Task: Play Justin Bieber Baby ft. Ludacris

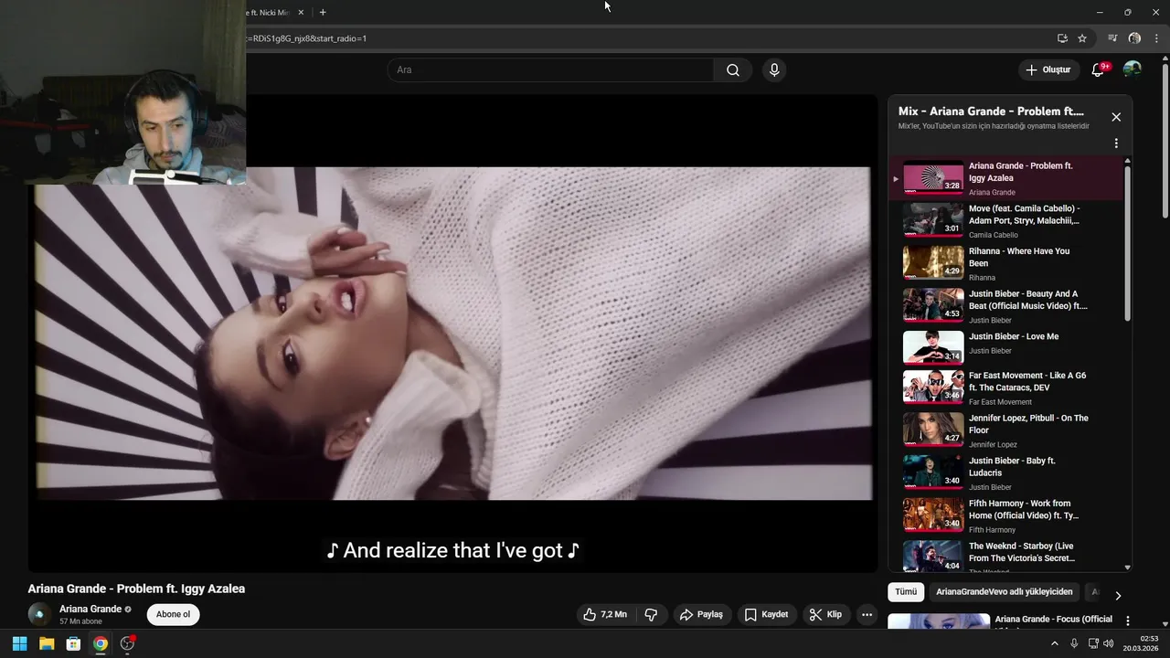Action: [1007, 472]
